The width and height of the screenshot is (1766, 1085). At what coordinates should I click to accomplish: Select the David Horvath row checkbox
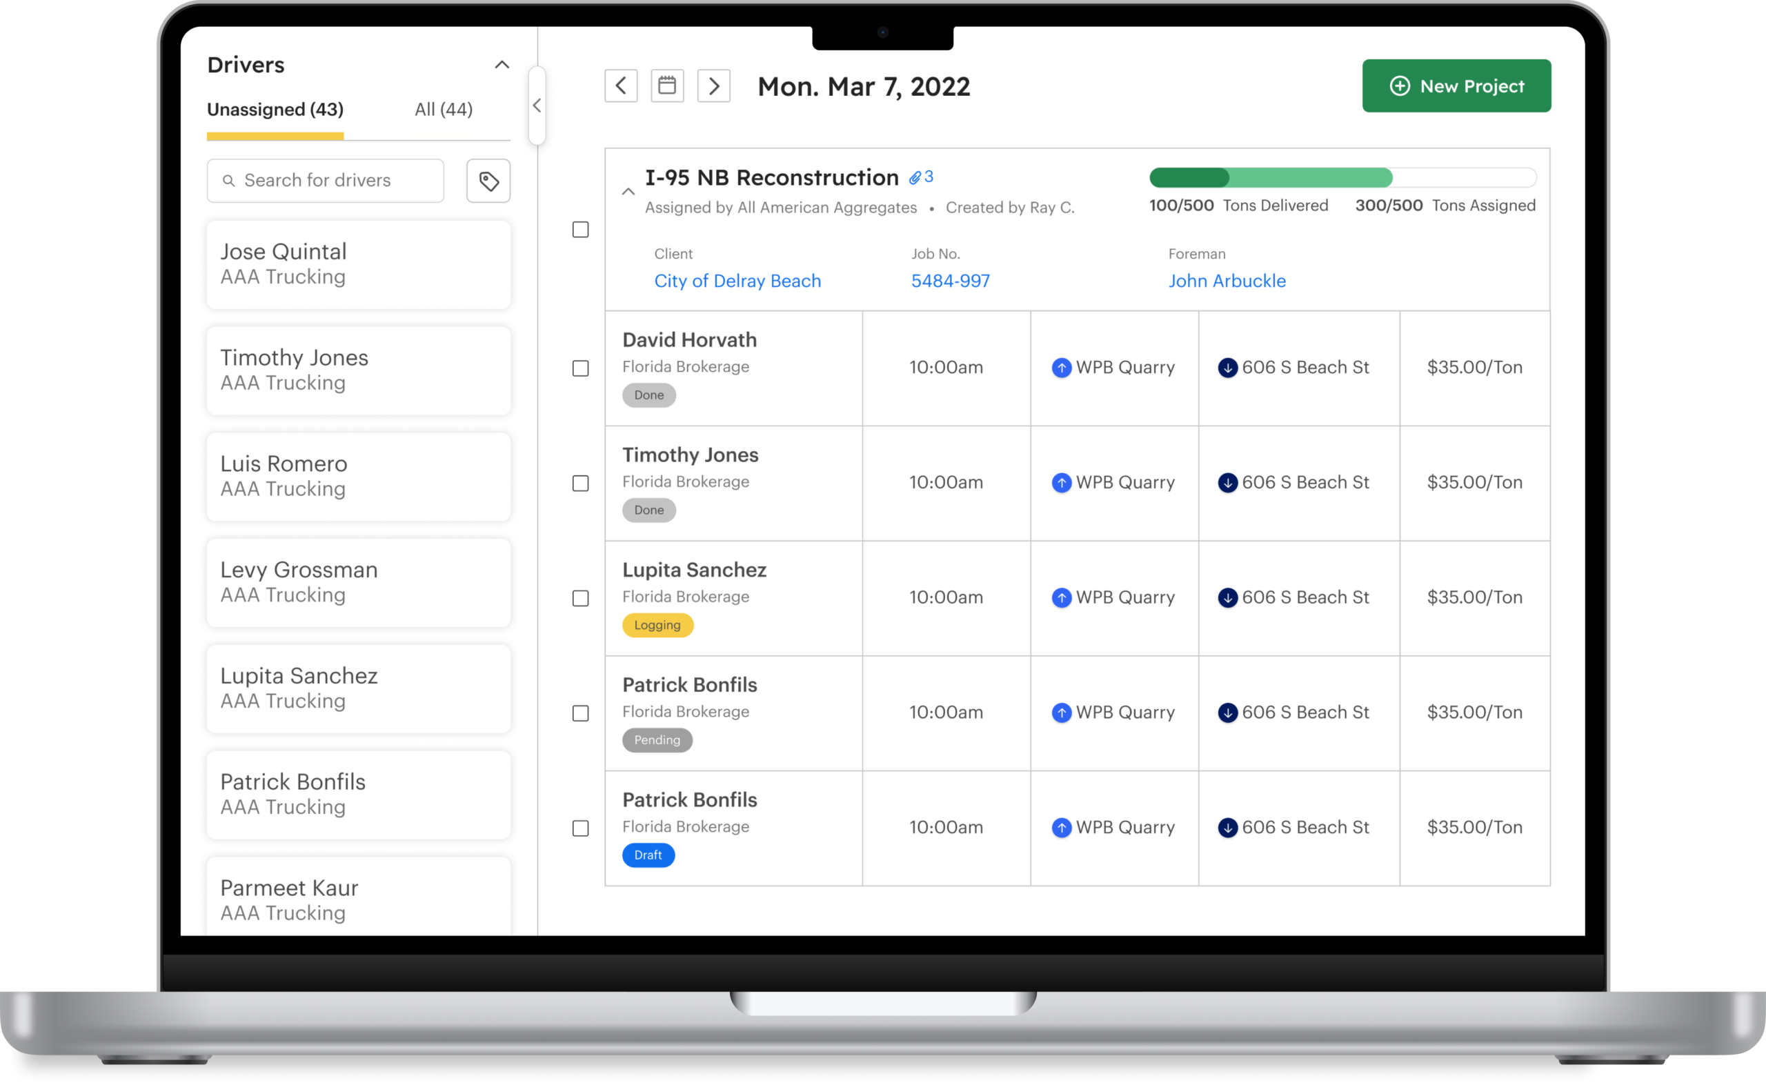580,368
